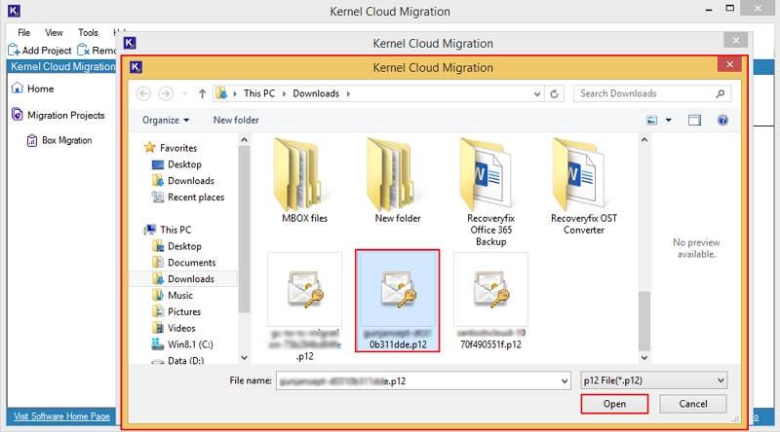The height and width of the screenshot is (432, 780).
Task: Open the Organize menu
Action: (x=166, y=121)
